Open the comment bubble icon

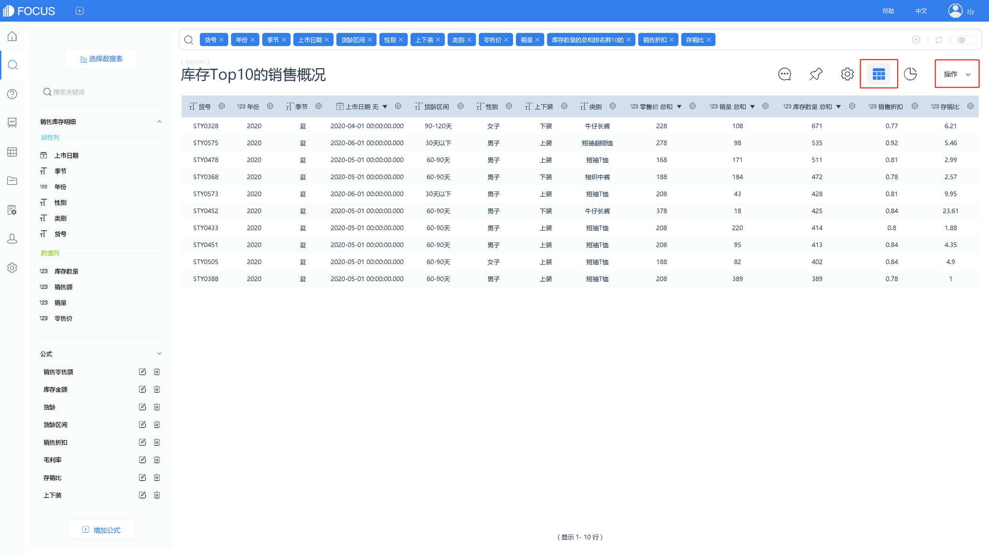(x=784, y=74)
